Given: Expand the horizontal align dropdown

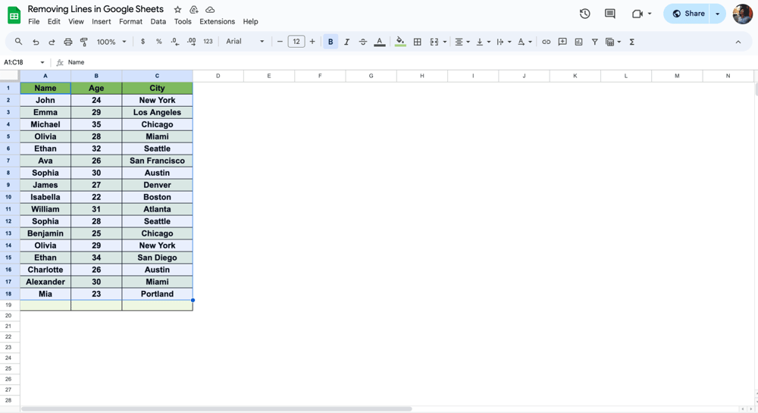Looking at the screenshot, I should (x=462, y=42).
